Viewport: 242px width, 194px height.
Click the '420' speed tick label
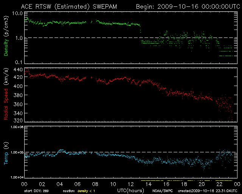point(18,77)
